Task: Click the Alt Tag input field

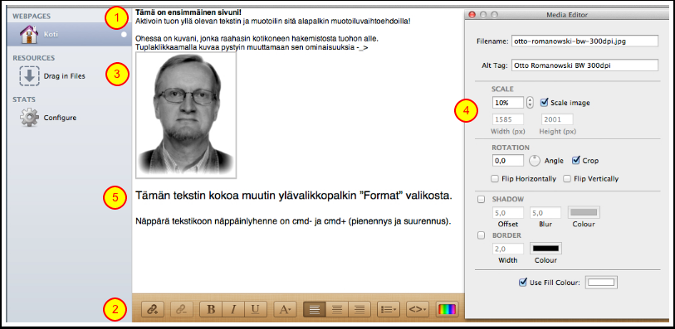Action: pos(585,65)
